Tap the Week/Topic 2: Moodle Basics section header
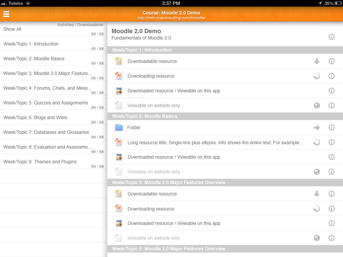This screenshot has width=343, height=257. [225, 116]
